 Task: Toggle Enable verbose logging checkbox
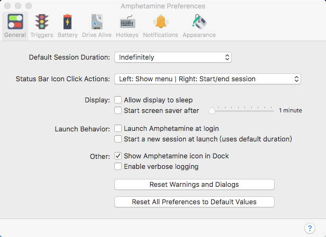[118, 167]
